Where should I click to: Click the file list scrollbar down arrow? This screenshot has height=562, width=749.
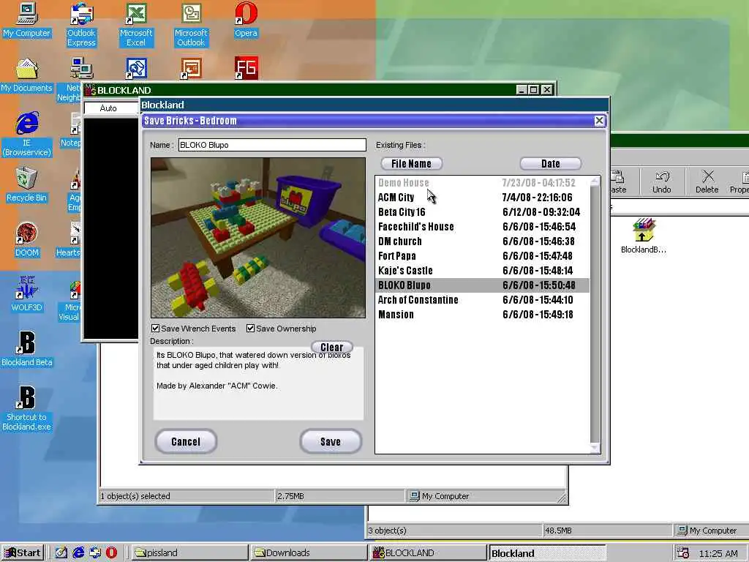(x=595, y=448)
